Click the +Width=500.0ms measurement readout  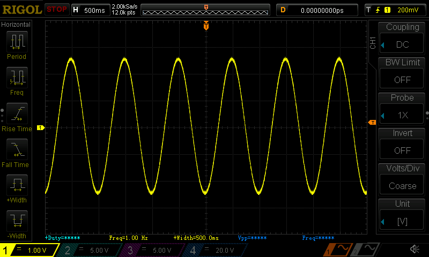196,238
